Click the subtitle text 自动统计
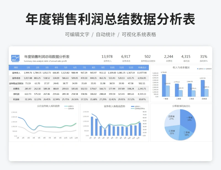 click(x=106, y=34)
